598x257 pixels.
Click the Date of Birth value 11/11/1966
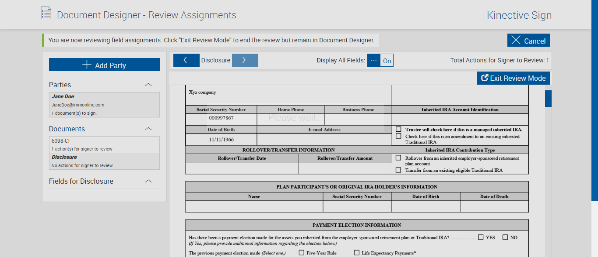point(221,140)
